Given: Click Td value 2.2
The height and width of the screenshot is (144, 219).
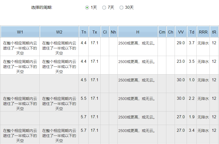Looking at the screenshot, I should point(192,98).
